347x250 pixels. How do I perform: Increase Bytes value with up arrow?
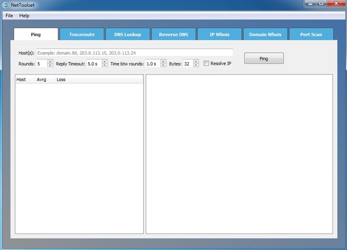tap(196, 62)
